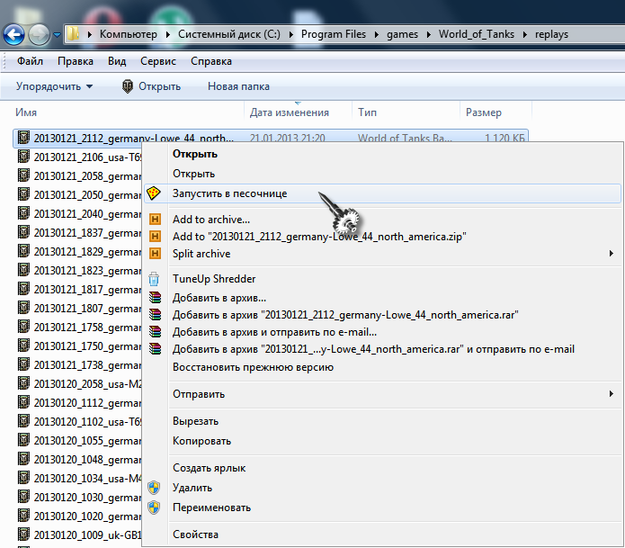Sort by the Дата изменения column header
This screenshot has width=625, height=548.
point(289,112)
